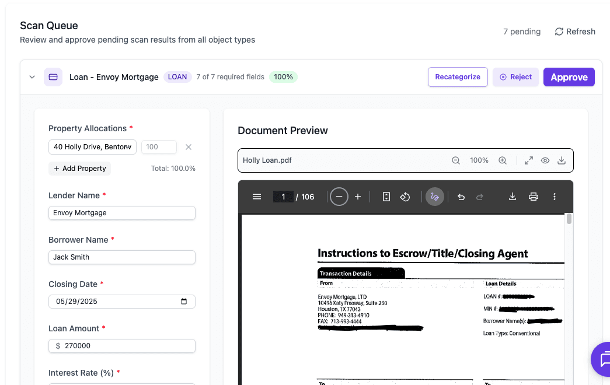
Task: Toggle document visibility with the eye icon
Action: [x=545, y=160]
